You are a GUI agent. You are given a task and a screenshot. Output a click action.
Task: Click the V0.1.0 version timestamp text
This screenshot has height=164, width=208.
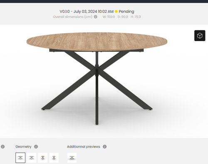coord(87,12)
